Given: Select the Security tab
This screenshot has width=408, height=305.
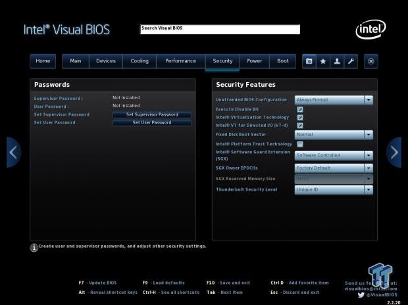Looking at the screenshot, I should point(222,61).
